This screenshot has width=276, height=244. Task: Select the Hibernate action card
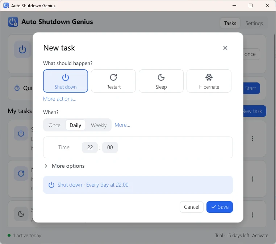click(x=209, y=81)
